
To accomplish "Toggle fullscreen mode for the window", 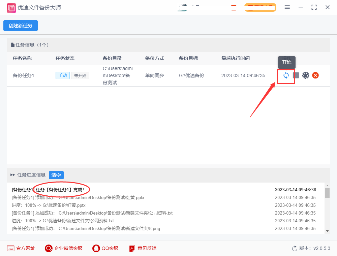I will click(314, 7).
